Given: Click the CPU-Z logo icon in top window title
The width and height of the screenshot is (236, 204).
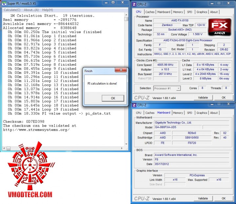Looking at the screenshot, I should [x=134, y=4].
